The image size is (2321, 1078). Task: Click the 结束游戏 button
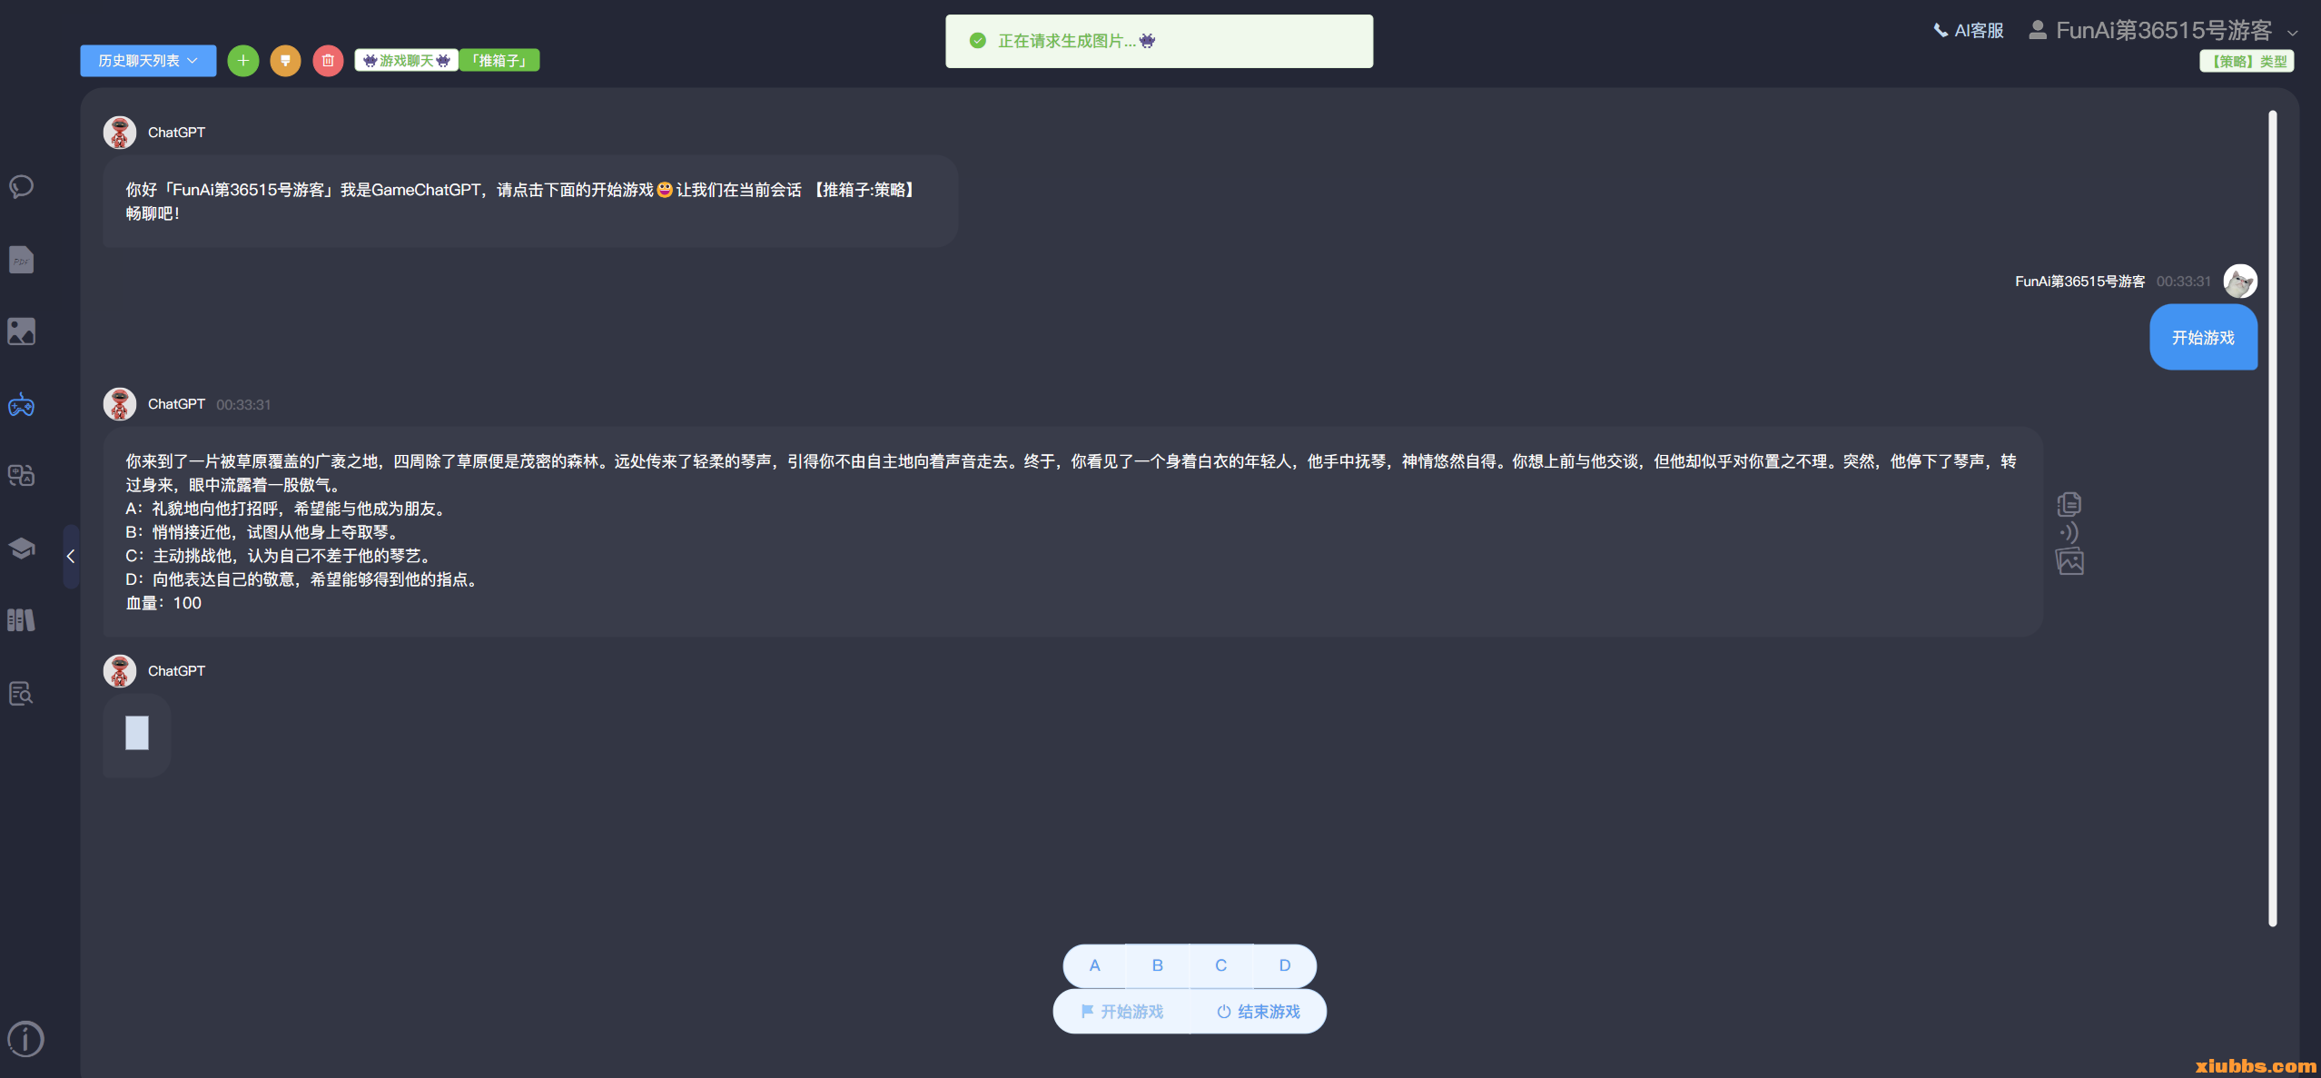click(x=1259, y=1012)
